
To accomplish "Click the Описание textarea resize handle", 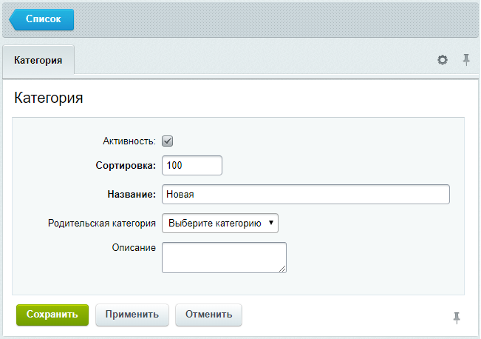I will coord(282,269).
